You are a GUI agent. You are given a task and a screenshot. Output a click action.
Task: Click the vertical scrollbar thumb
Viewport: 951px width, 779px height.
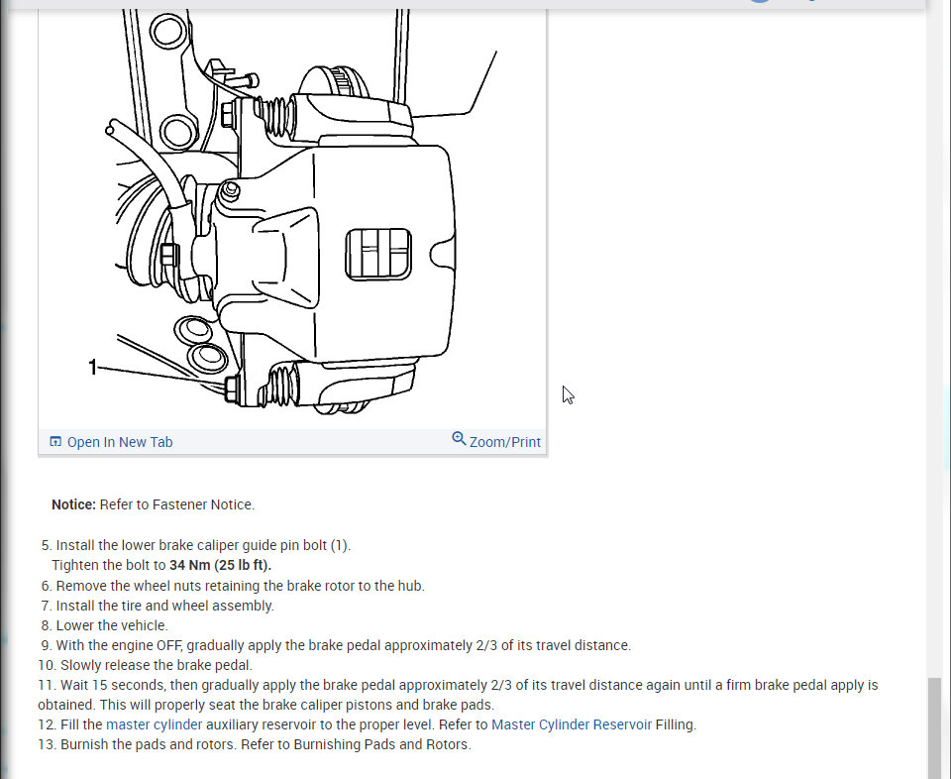tap(934, 728)
